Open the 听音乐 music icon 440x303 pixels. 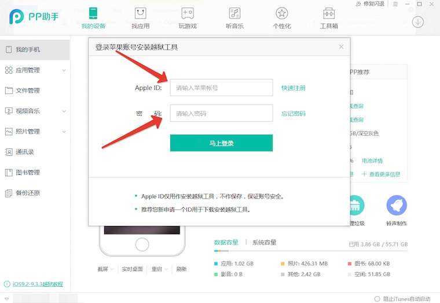click(x=234, y=13)
